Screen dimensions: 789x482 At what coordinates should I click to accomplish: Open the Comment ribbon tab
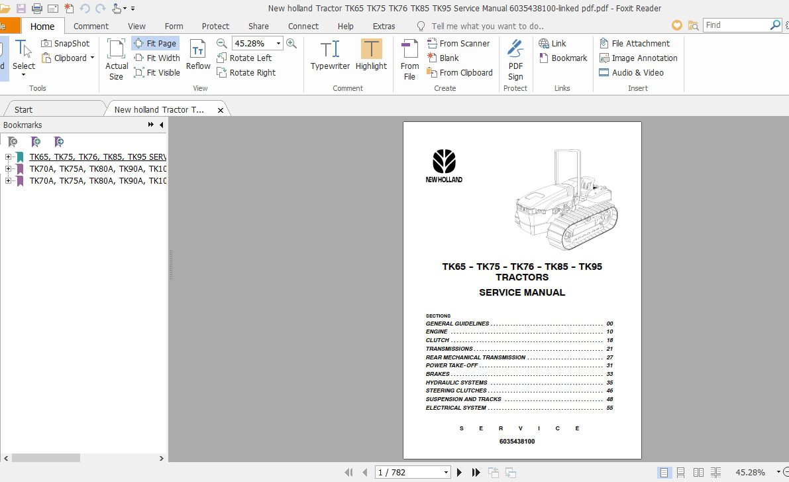[x=91, y=26]
